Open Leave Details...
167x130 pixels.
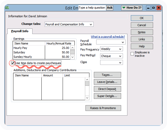pyautogui.click(x=107, y=82)
